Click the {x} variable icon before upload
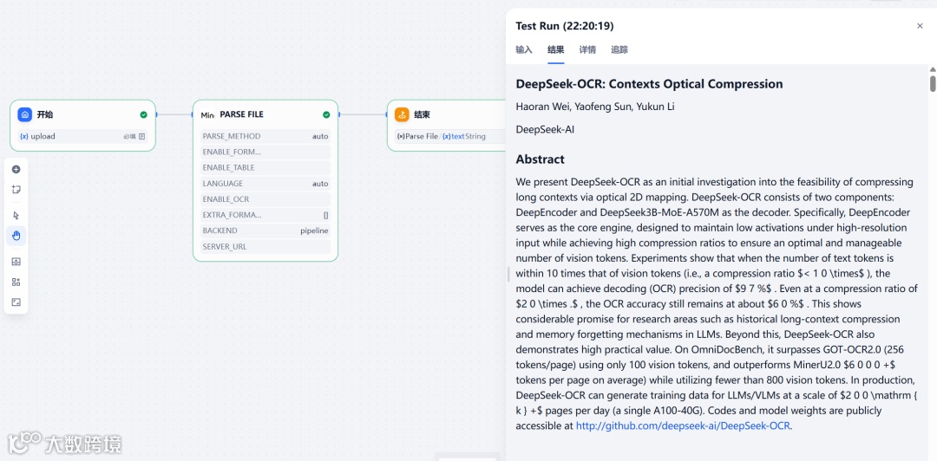This screenshot has width=937, height=461. coord(24,136)
